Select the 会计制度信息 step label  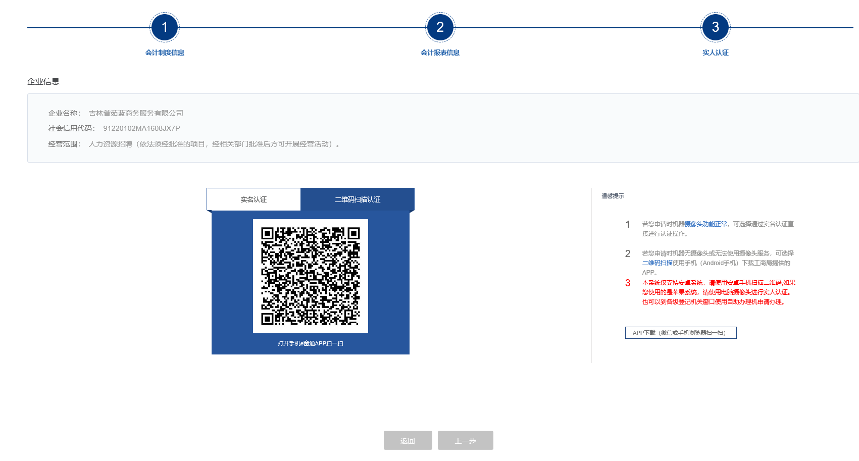click(x=165, y=53)
